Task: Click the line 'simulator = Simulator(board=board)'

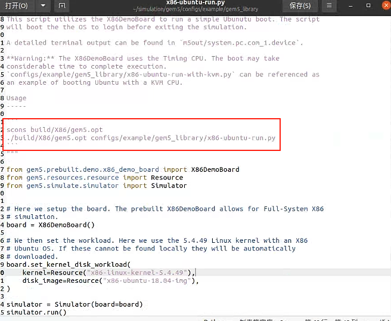Action: 75,304
